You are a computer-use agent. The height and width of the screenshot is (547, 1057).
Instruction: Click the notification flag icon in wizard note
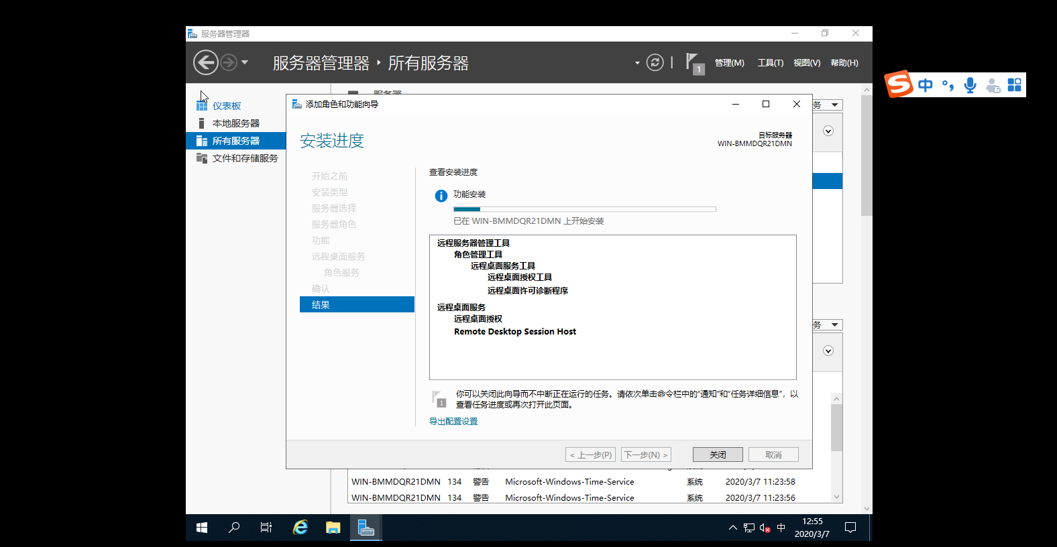439,399
